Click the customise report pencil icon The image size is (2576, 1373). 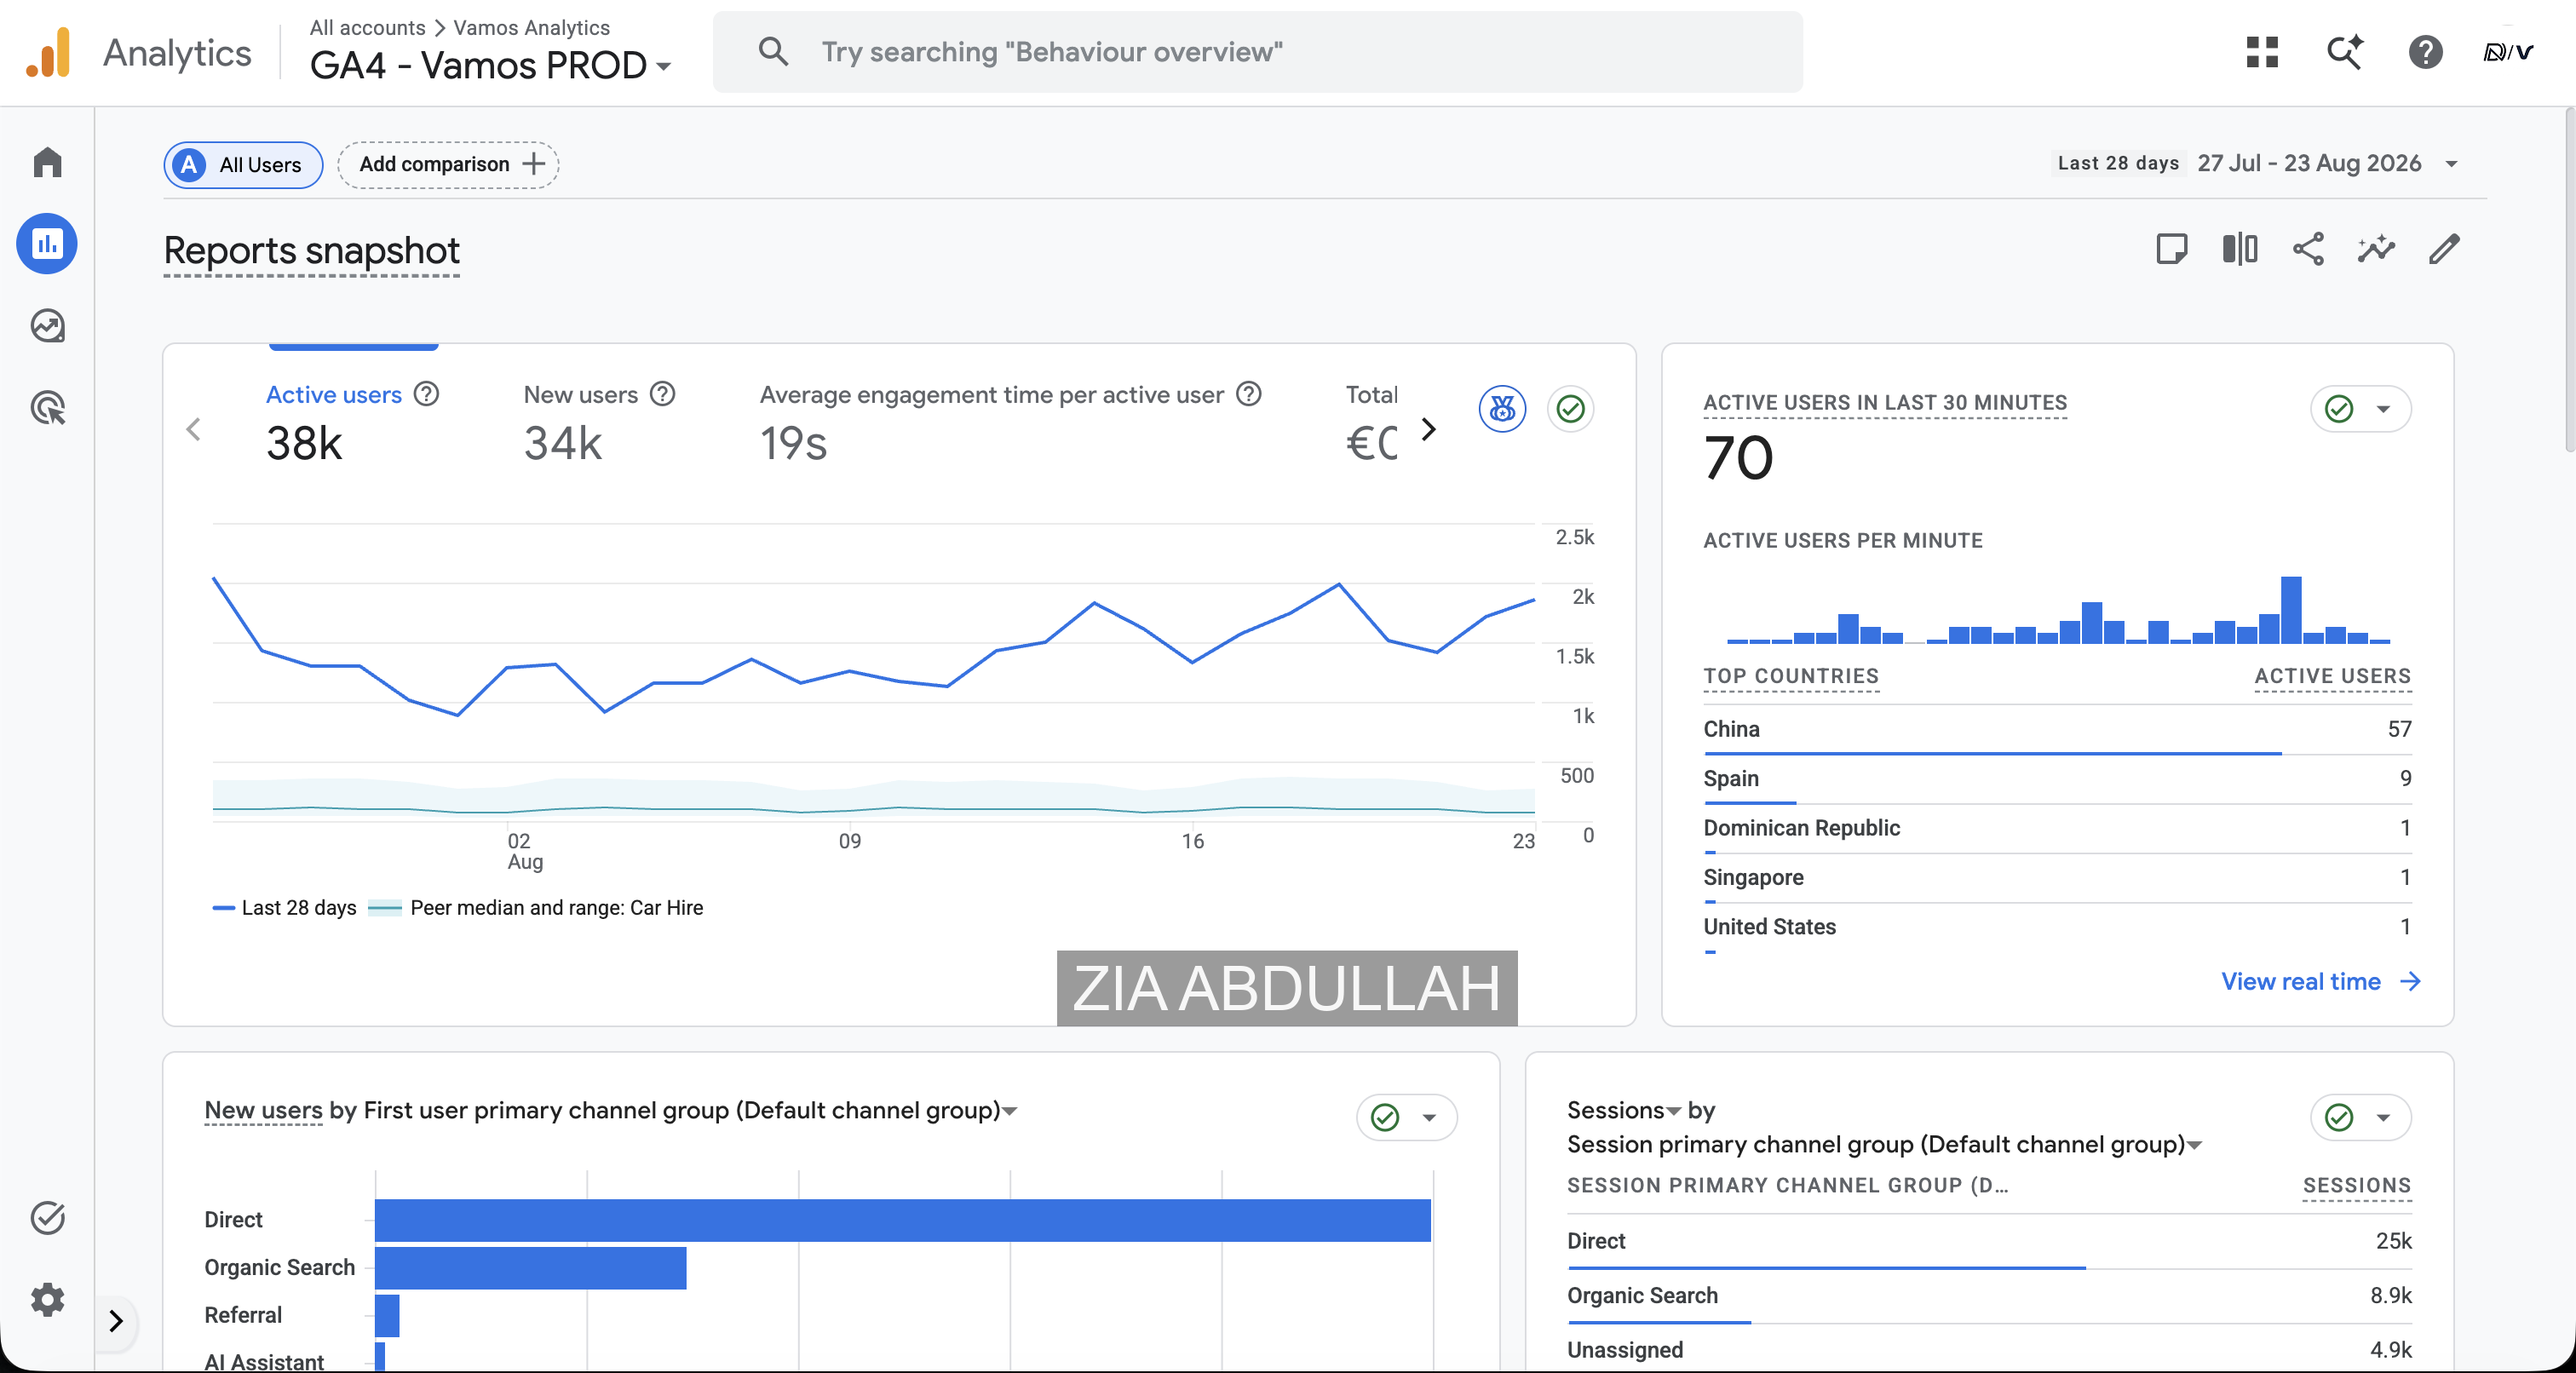tap(2444, 249)
